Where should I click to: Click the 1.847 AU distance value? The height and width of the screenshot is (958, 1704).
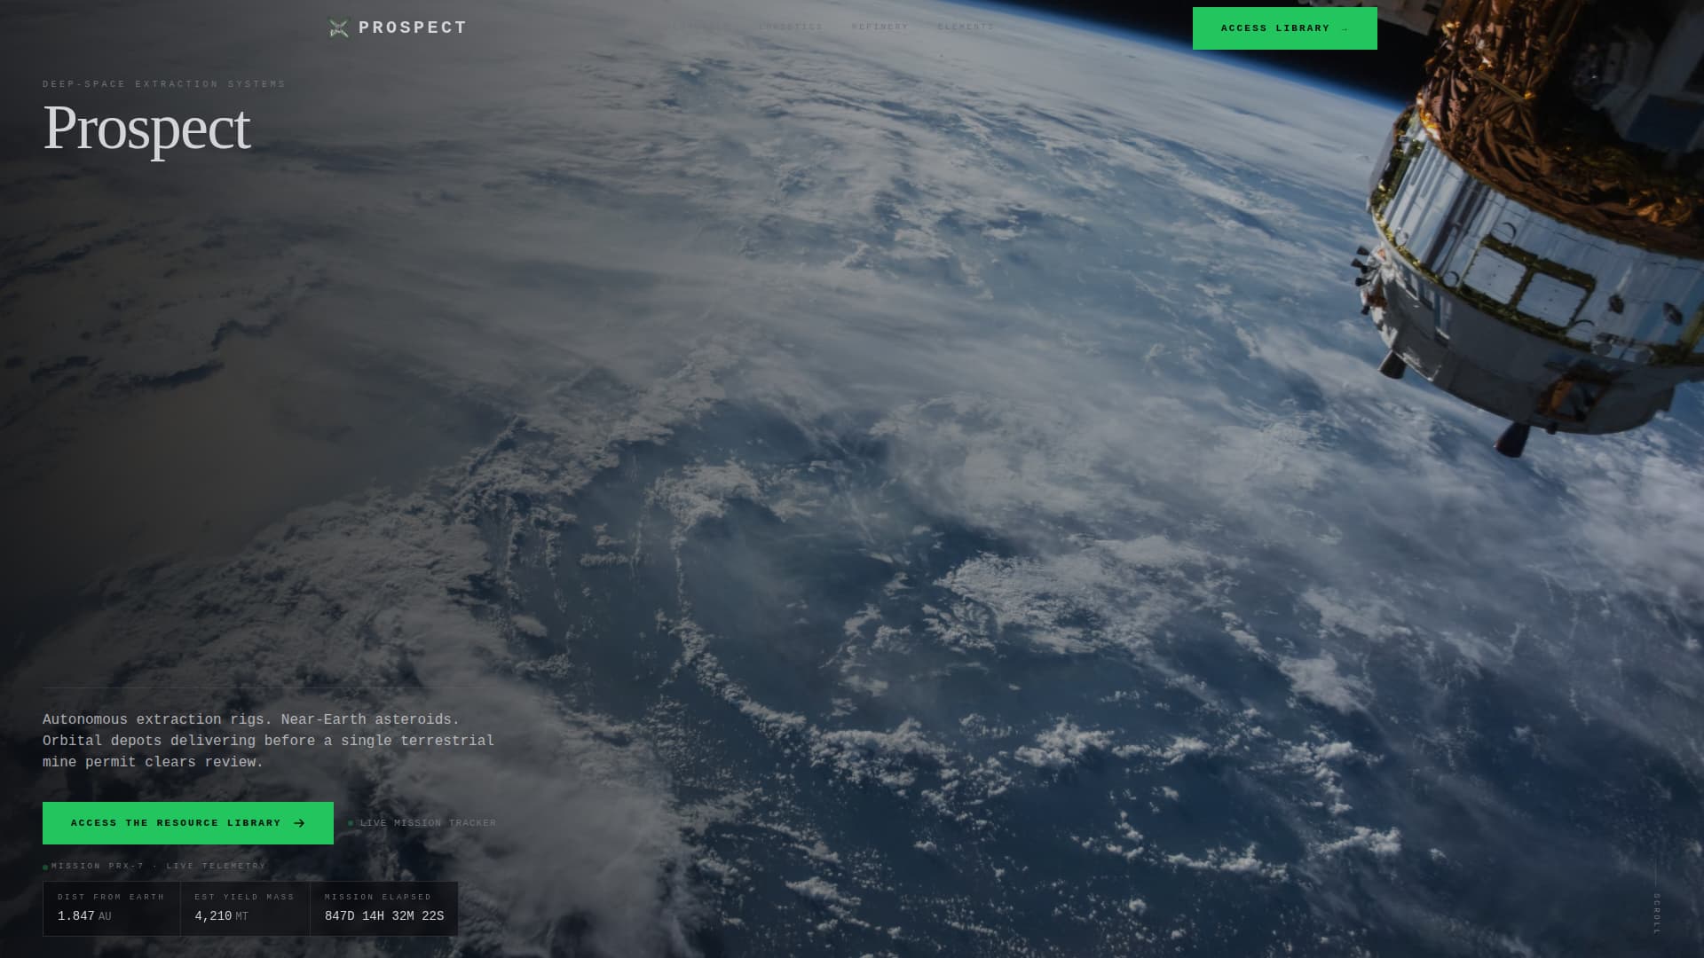coord(84,916)
